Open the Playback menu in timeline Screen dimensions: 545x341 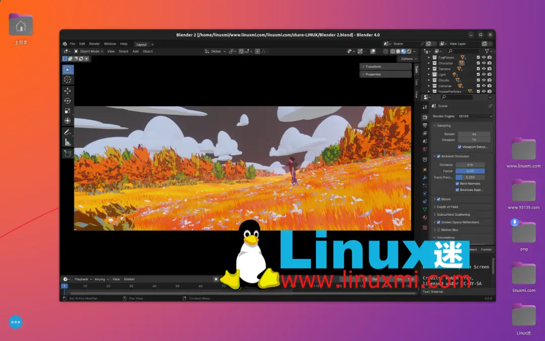tap(83, 279)
